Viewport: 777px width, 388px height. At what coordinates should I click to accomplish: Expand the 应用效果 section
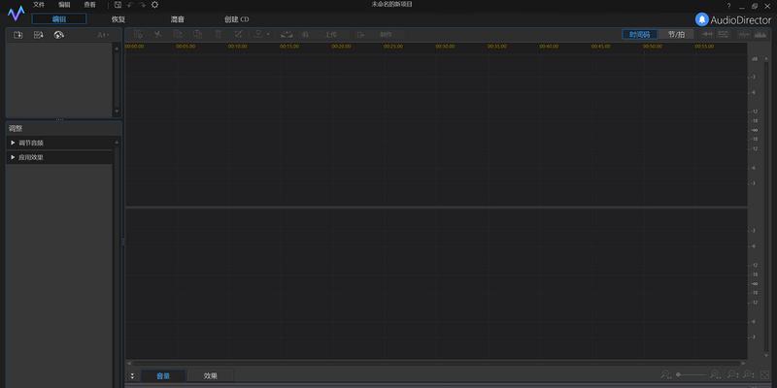pos(59,157)
